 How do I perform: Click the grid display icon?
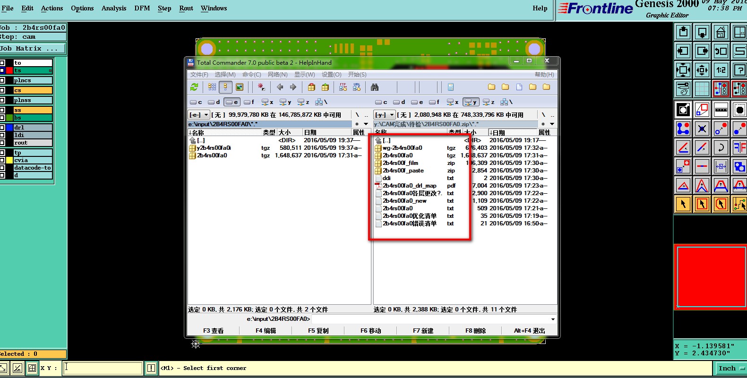coord(702,88)
